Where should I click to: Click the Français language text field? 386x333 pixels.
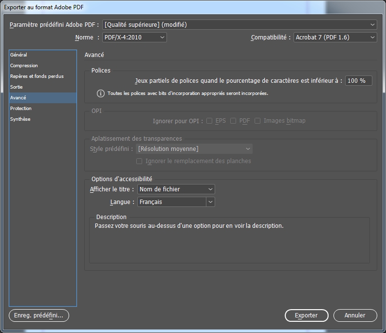tap(172, 202)
